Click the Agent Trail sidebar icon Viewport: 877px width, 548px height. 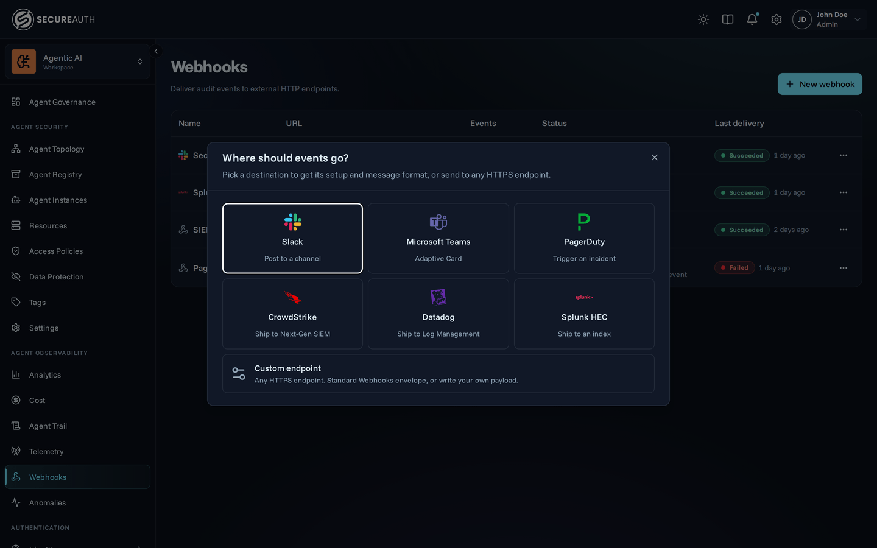[16, 426]
